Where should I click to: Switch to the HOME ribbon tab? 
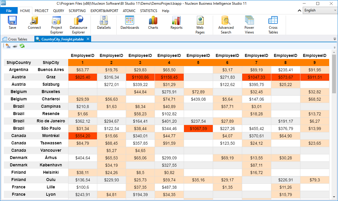point(25,11)
